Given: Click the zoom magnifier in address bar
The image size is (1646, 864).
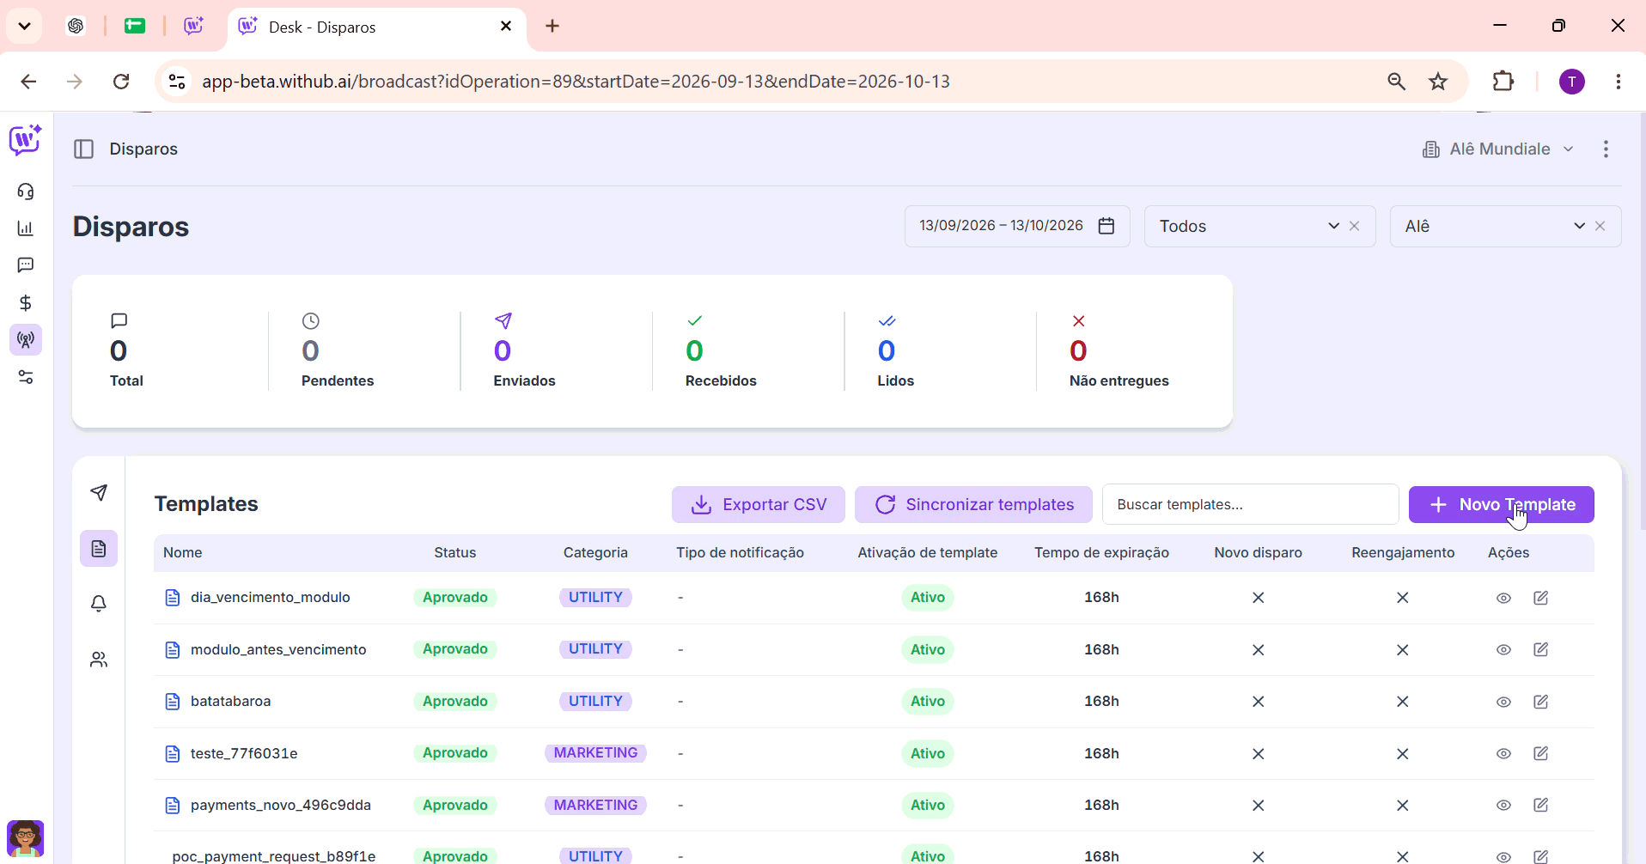Looking at the screenshot, I should (x=1397, y=82).
